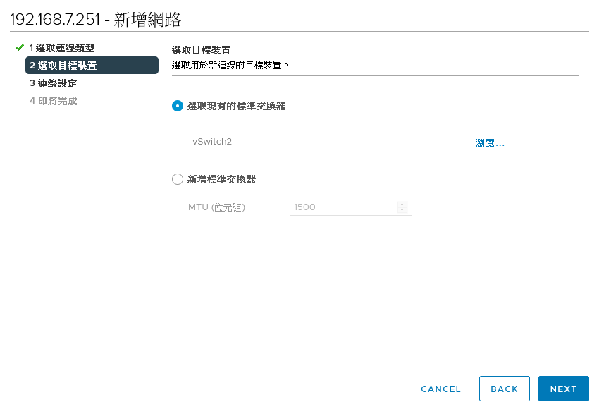
Task: Click the CANCEL button
Action: pos(440,389)
